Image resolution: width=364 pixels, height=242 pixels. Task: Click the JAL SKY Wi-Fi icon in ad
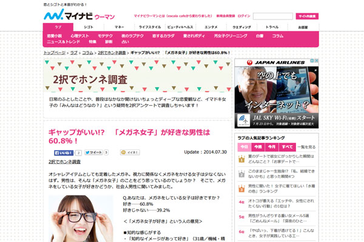tap(243, 120)
